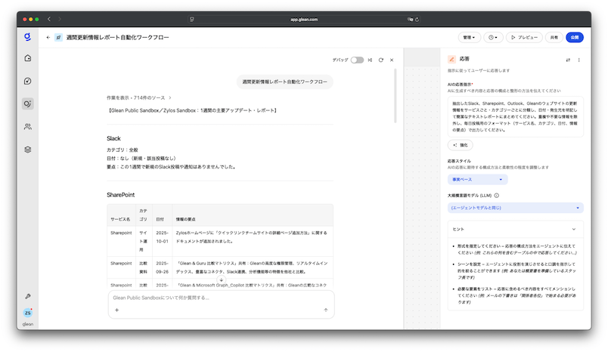Screen dimensions: 608x352
Task: Click the app.glean.com address bar
Action: click(x=304, y=20)
